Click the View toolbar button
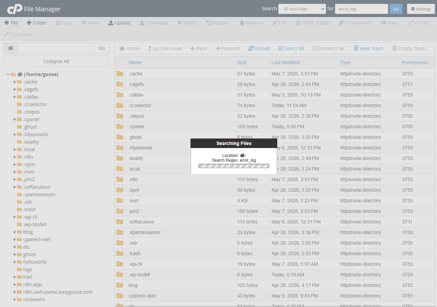The width and height of the screenshot is (437, 307). click(x=389, y=23)
